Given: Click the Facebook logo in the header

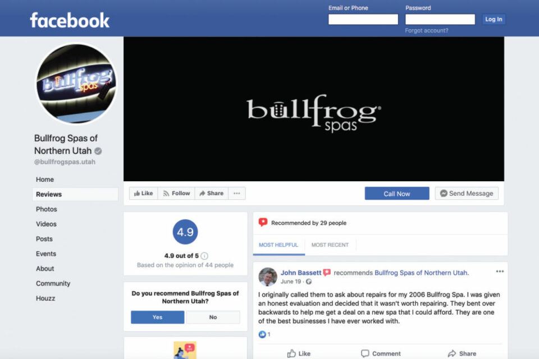Looking at the screenshot, I should (70, 20).
